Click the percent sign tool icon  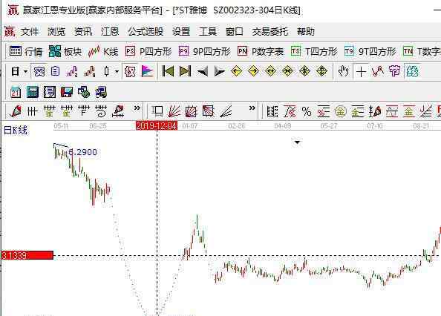point(307,111)
